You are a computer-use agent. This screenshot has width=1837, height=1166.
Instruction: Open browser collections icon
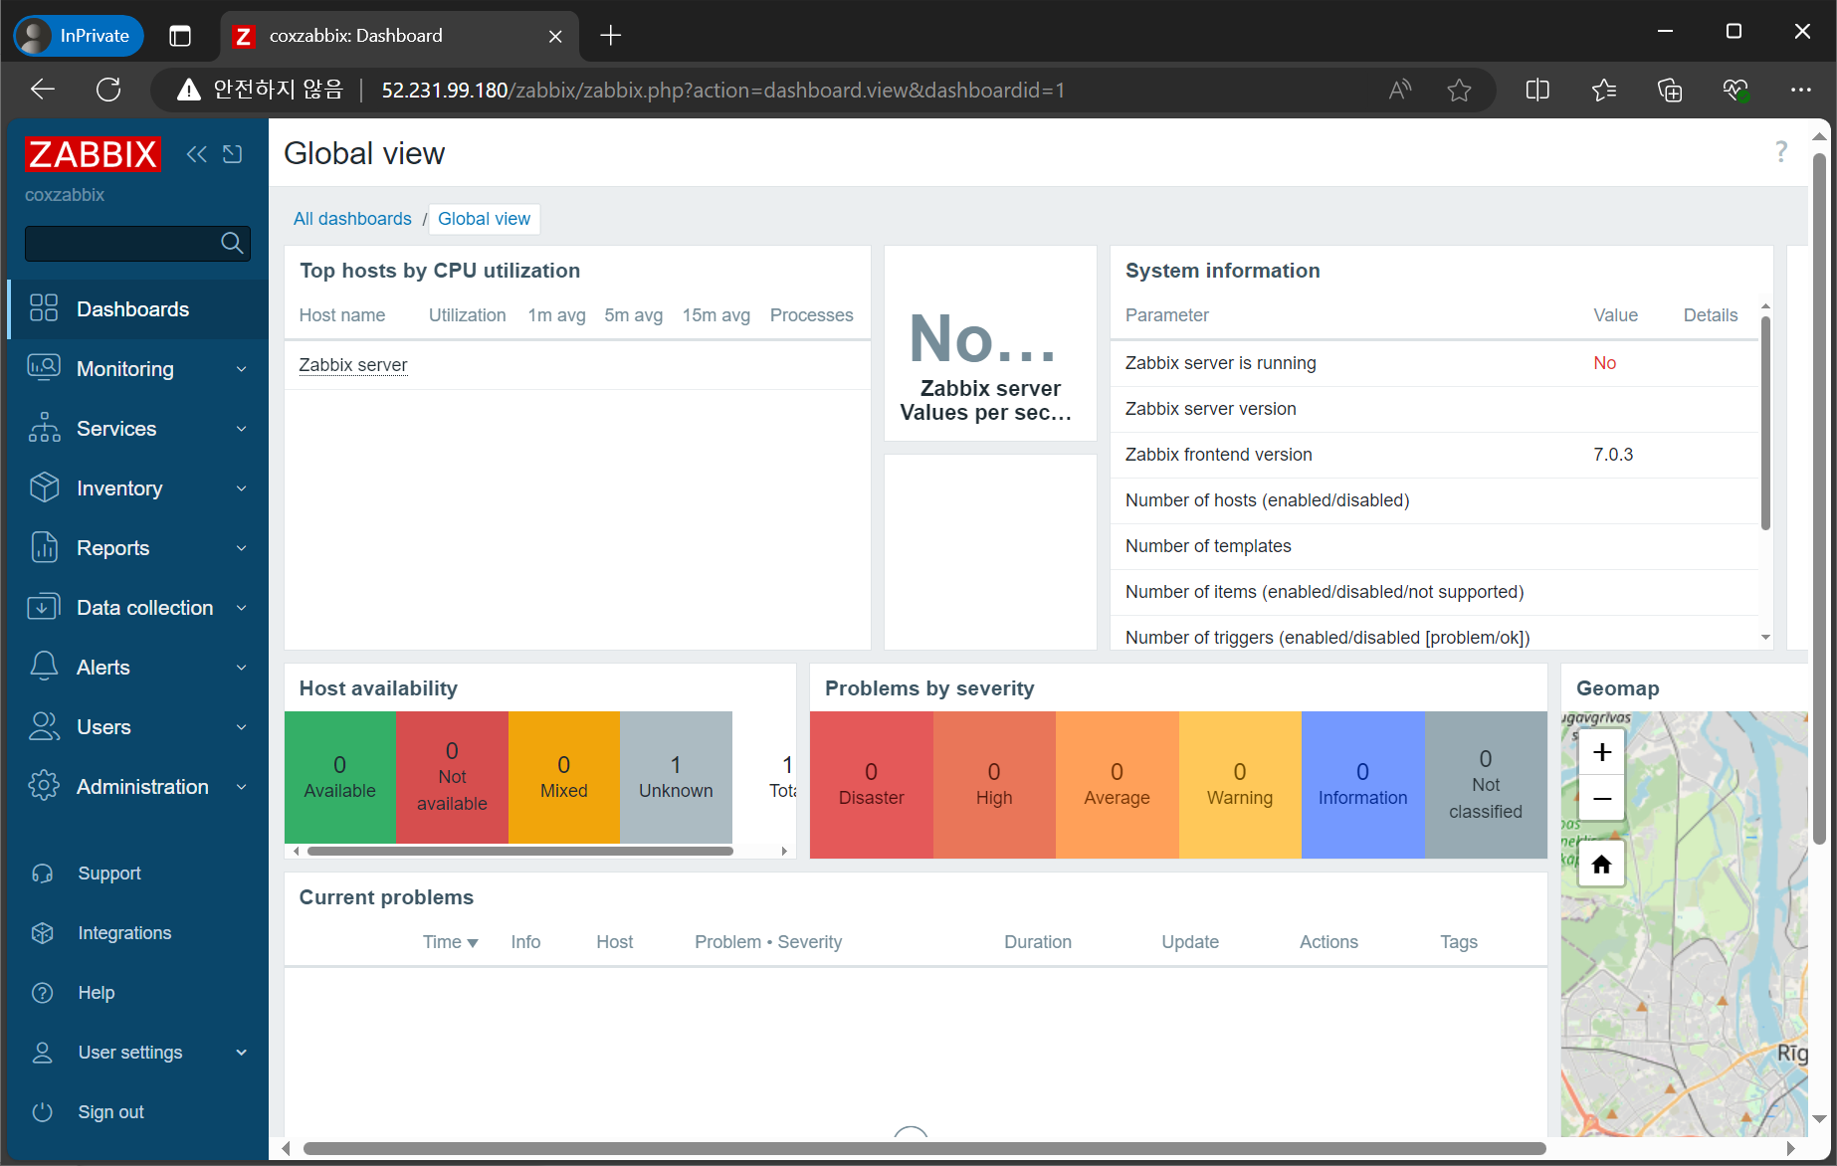[1669, 91]
